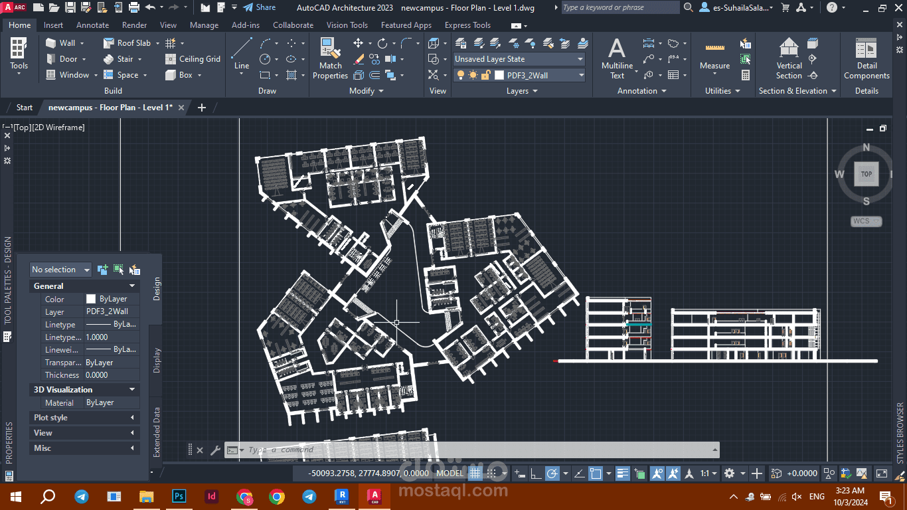The image size is (907, 510).
Task: Click the Color ByLayer swatch in Properties
Action: (92, 299)
